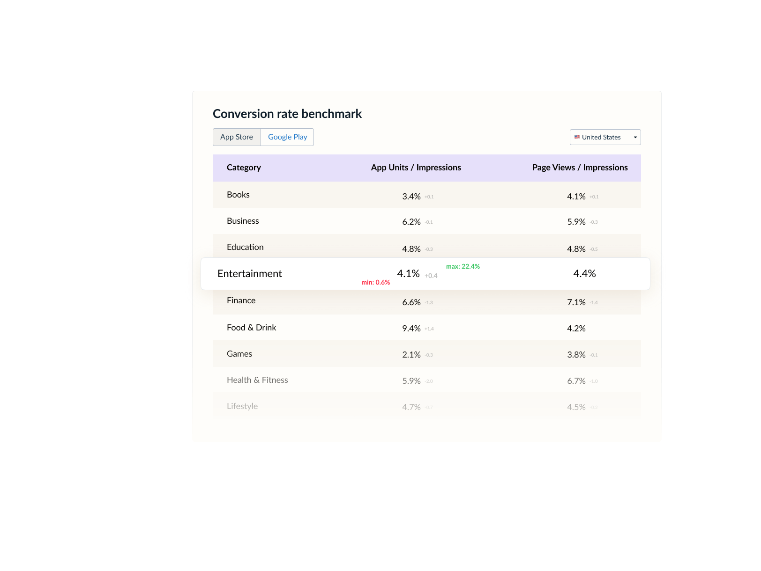Click the App Units / Impressions header
This screenshot has height=571, width=761.
pos(416,168)
